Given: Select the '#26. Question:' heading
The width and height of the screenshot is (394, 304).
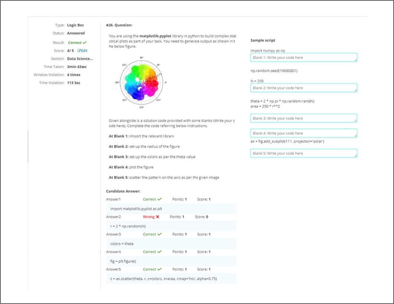Looking at the screenshot, I should (x=119, y=25).
